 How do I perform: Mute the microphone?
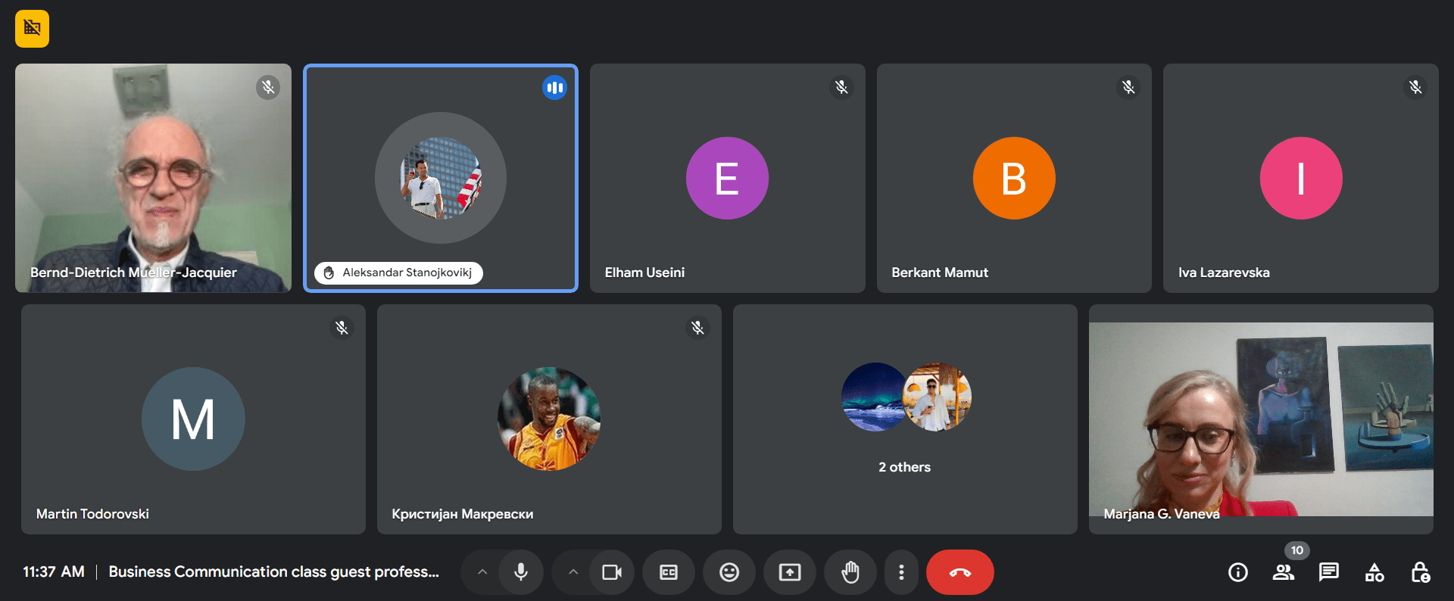click(x=521, y=572)
